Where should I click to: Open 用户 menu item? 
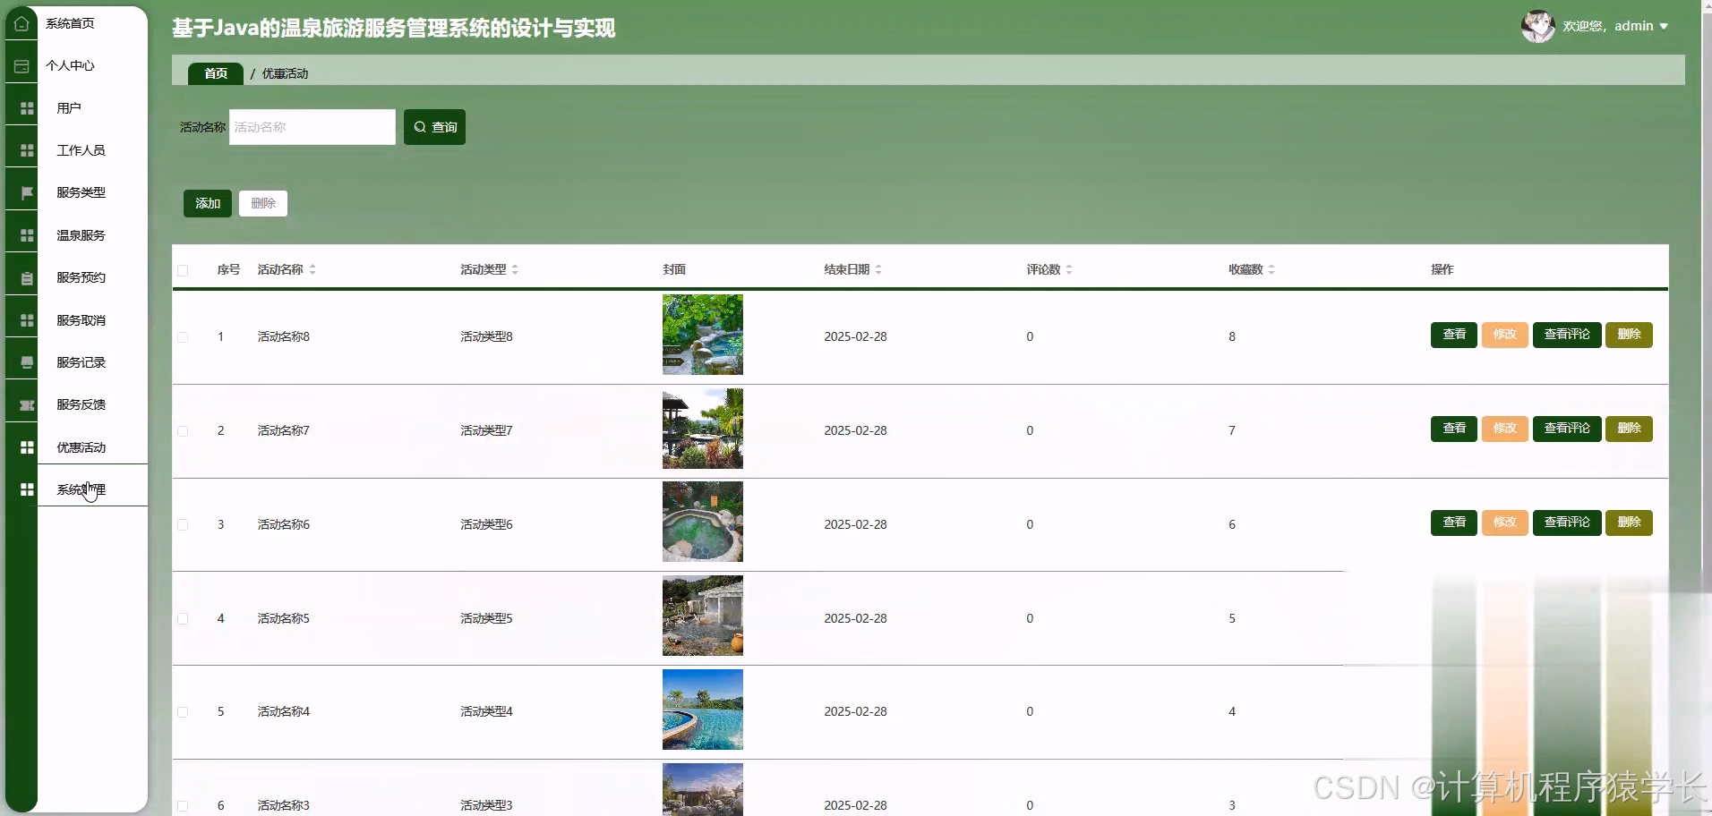(x=69, y=108)
